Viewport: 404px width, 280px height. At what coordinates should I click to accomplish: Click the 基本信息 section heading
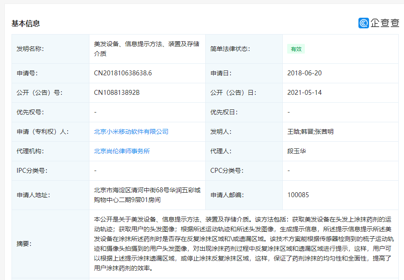26,23
